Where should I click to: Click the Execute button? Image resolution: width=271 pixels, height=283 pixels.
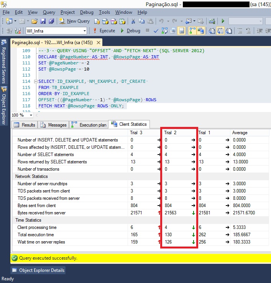click(x=104, y=31)
